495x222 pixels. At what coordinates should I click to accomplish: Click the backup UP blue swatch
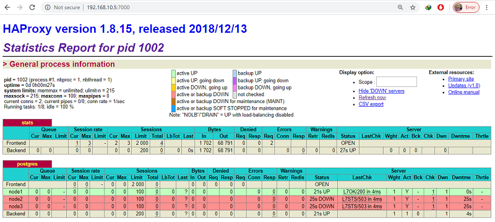pyautogui.click(x=235, y=73)
